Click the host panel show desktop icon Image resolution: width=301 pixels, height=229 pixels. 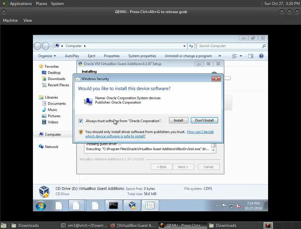(4, 225)
